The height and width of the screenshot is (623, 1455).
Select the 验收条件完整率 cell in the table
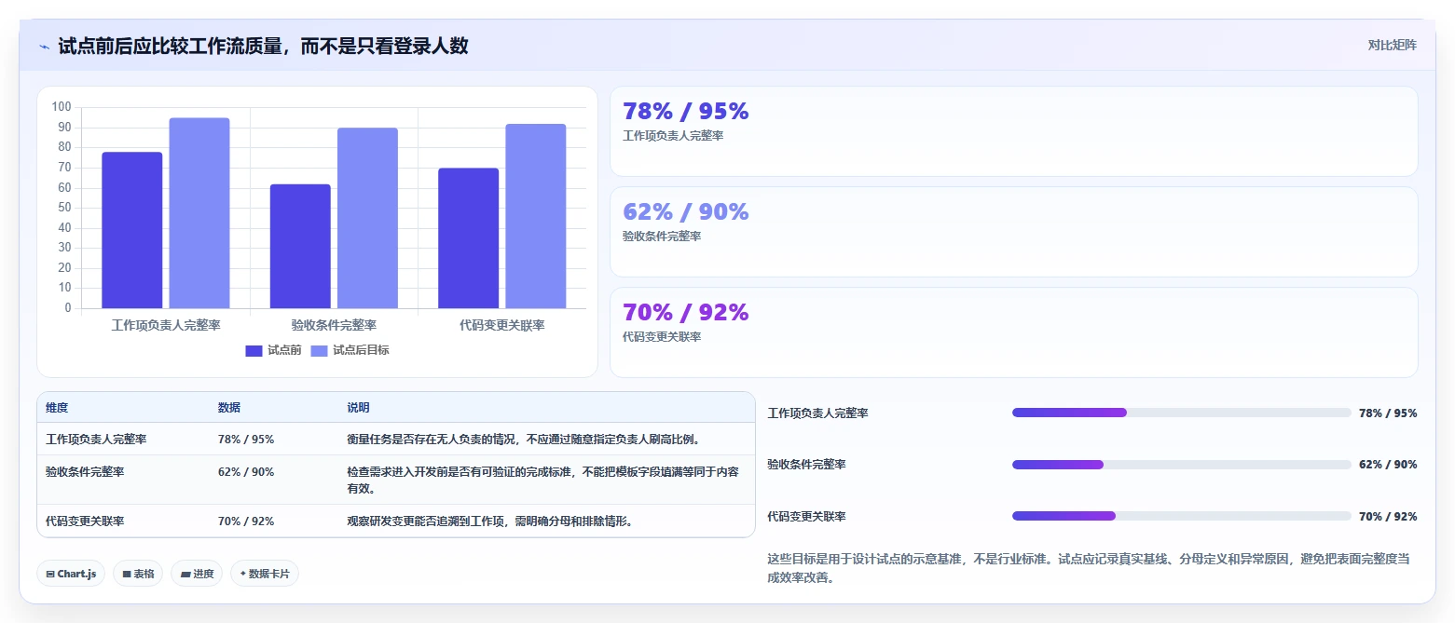coord(85,472)
